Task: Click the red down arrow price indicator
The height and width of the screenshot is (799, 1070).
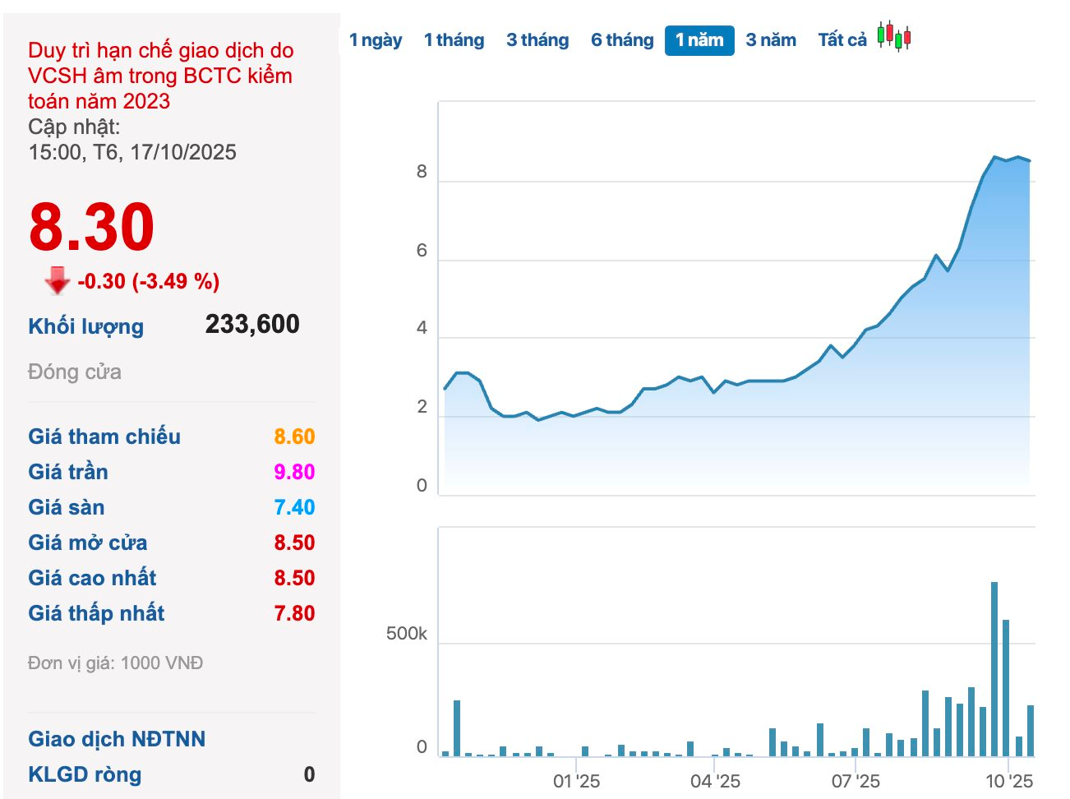Action: pyautogui.click(x=57, y=280)
